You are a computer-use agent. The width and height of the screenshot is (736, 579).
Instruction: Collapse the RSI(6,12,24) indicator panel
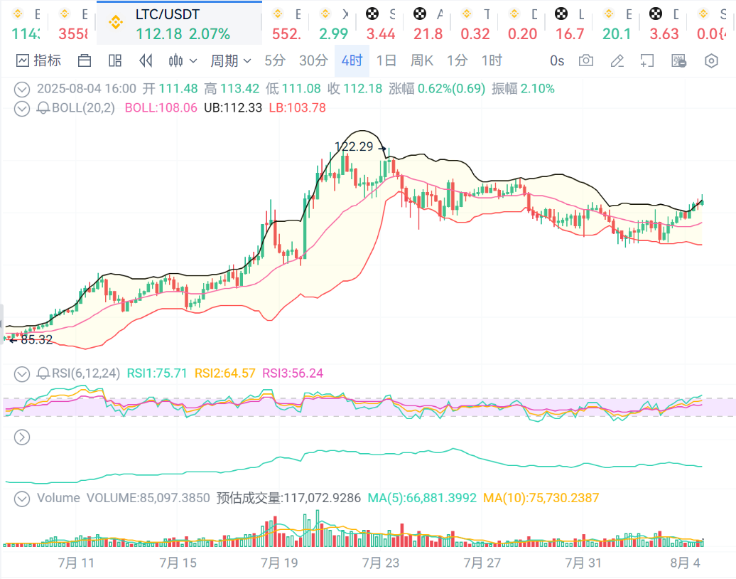pos(22,374)
